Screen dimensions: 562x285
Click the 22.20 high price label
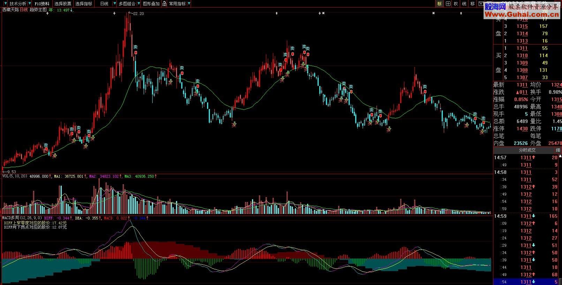pyautogui.click(x=138, y=14)
